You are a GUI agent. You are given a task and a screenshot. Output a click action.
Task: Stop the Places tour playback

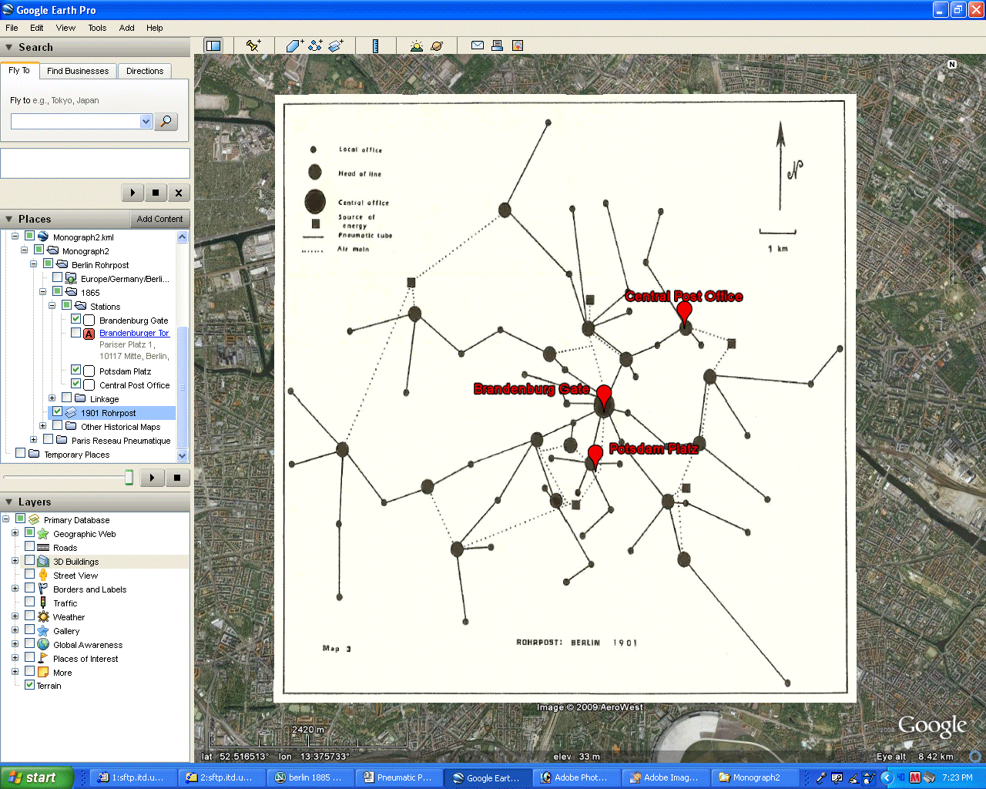click(x=177, y=478)
